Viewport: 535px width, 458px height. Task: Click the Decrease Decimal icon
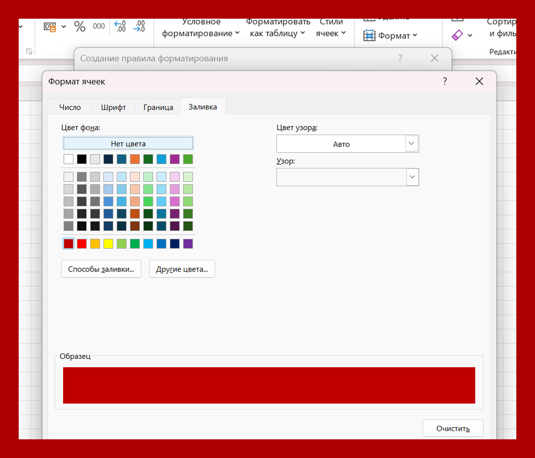[x=139, y=26]
